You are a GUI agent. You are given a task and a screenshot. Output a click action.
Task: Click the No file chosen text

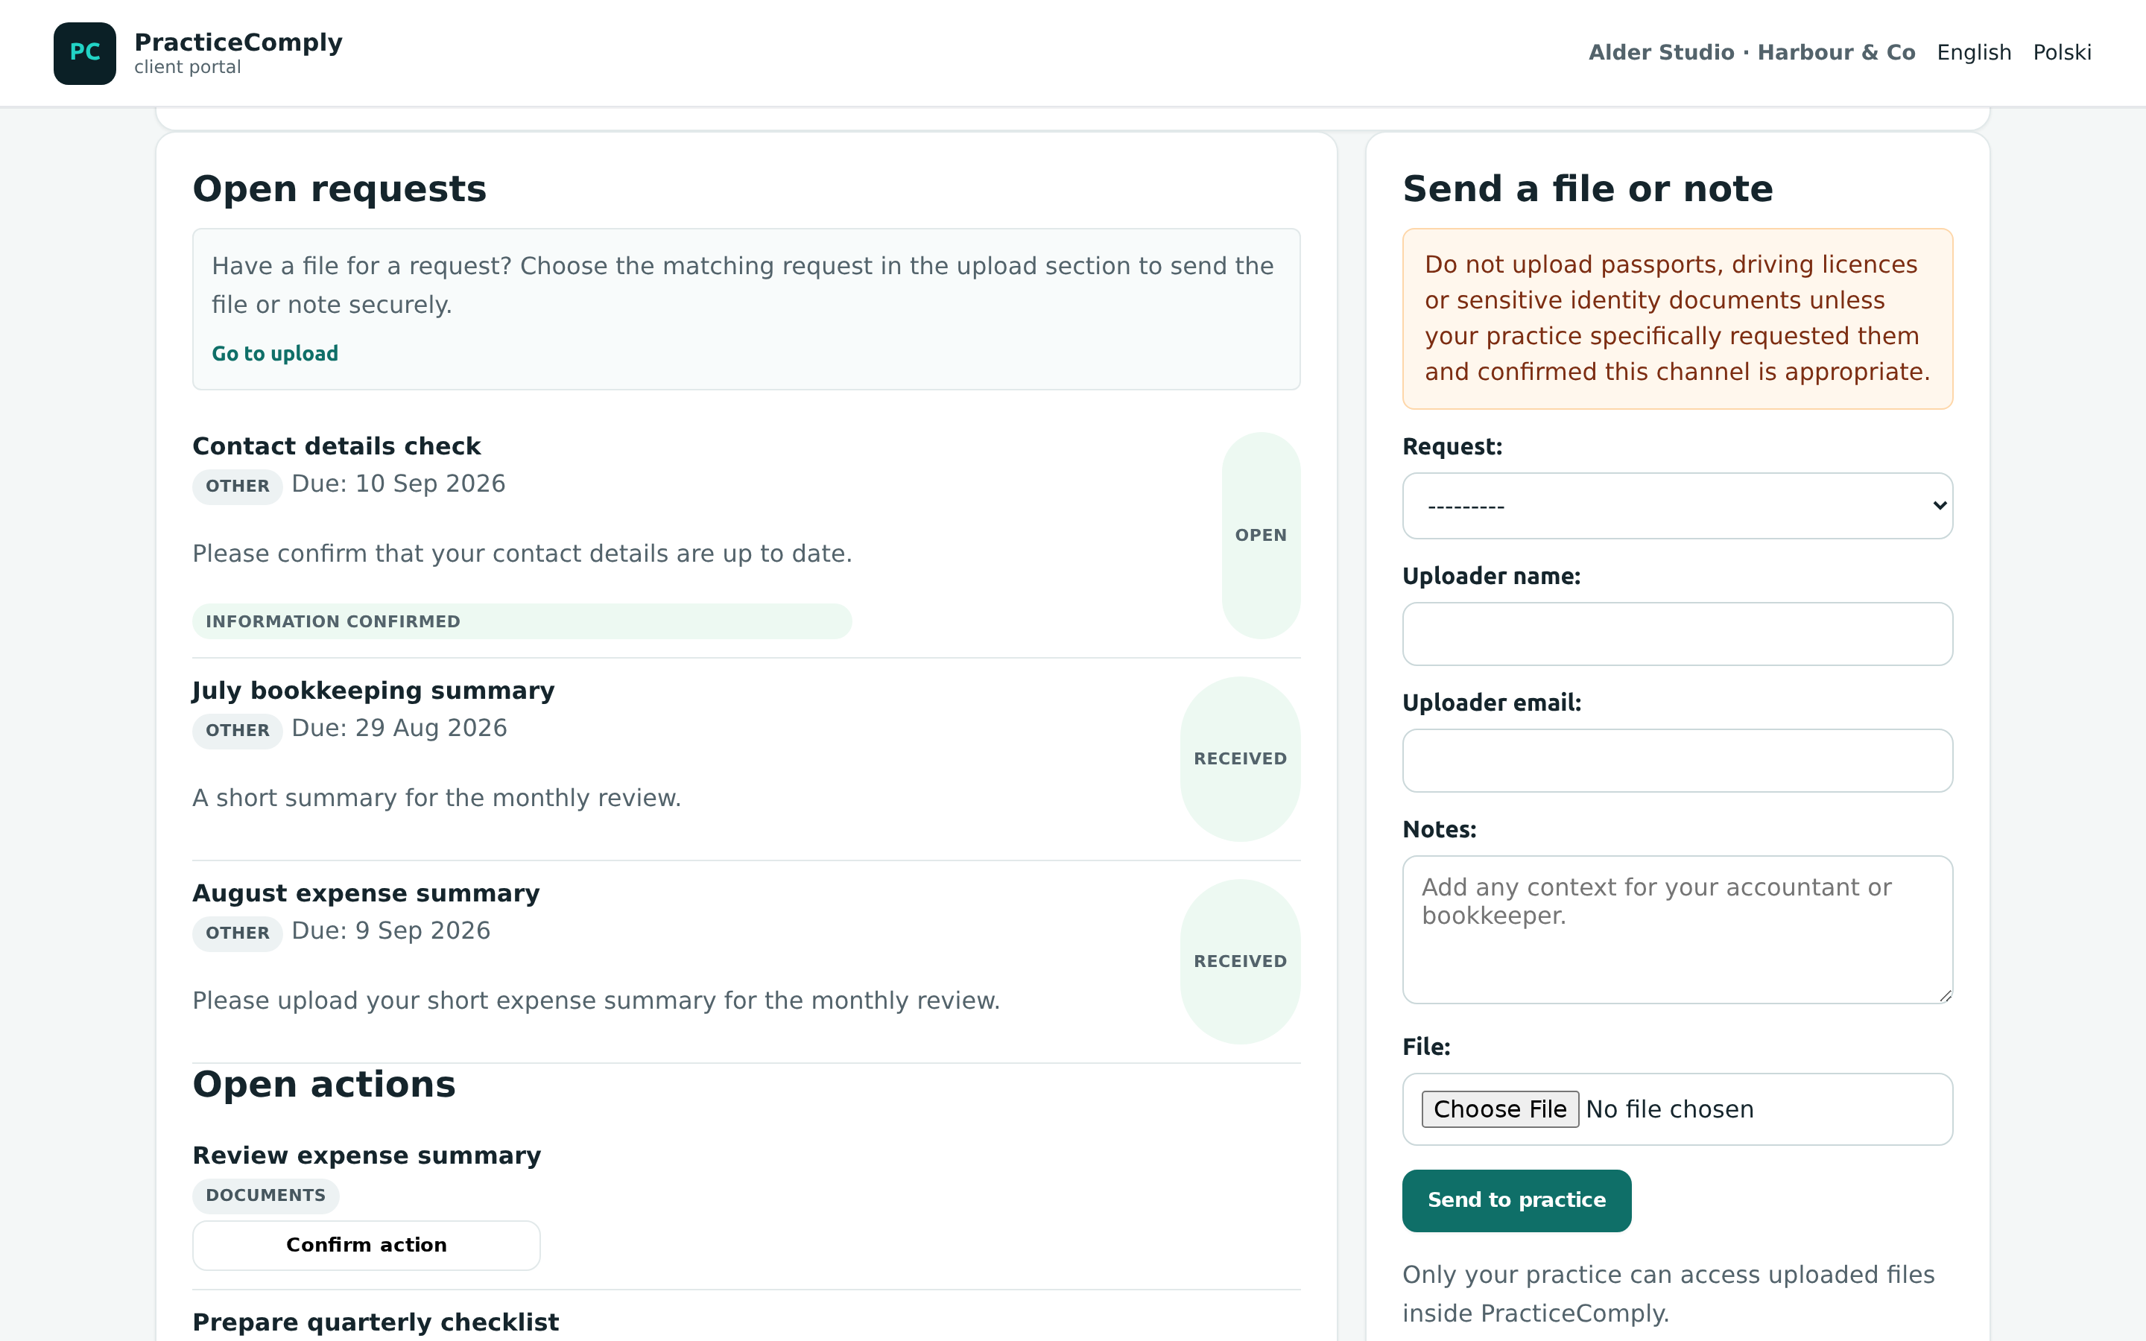1670,1109
